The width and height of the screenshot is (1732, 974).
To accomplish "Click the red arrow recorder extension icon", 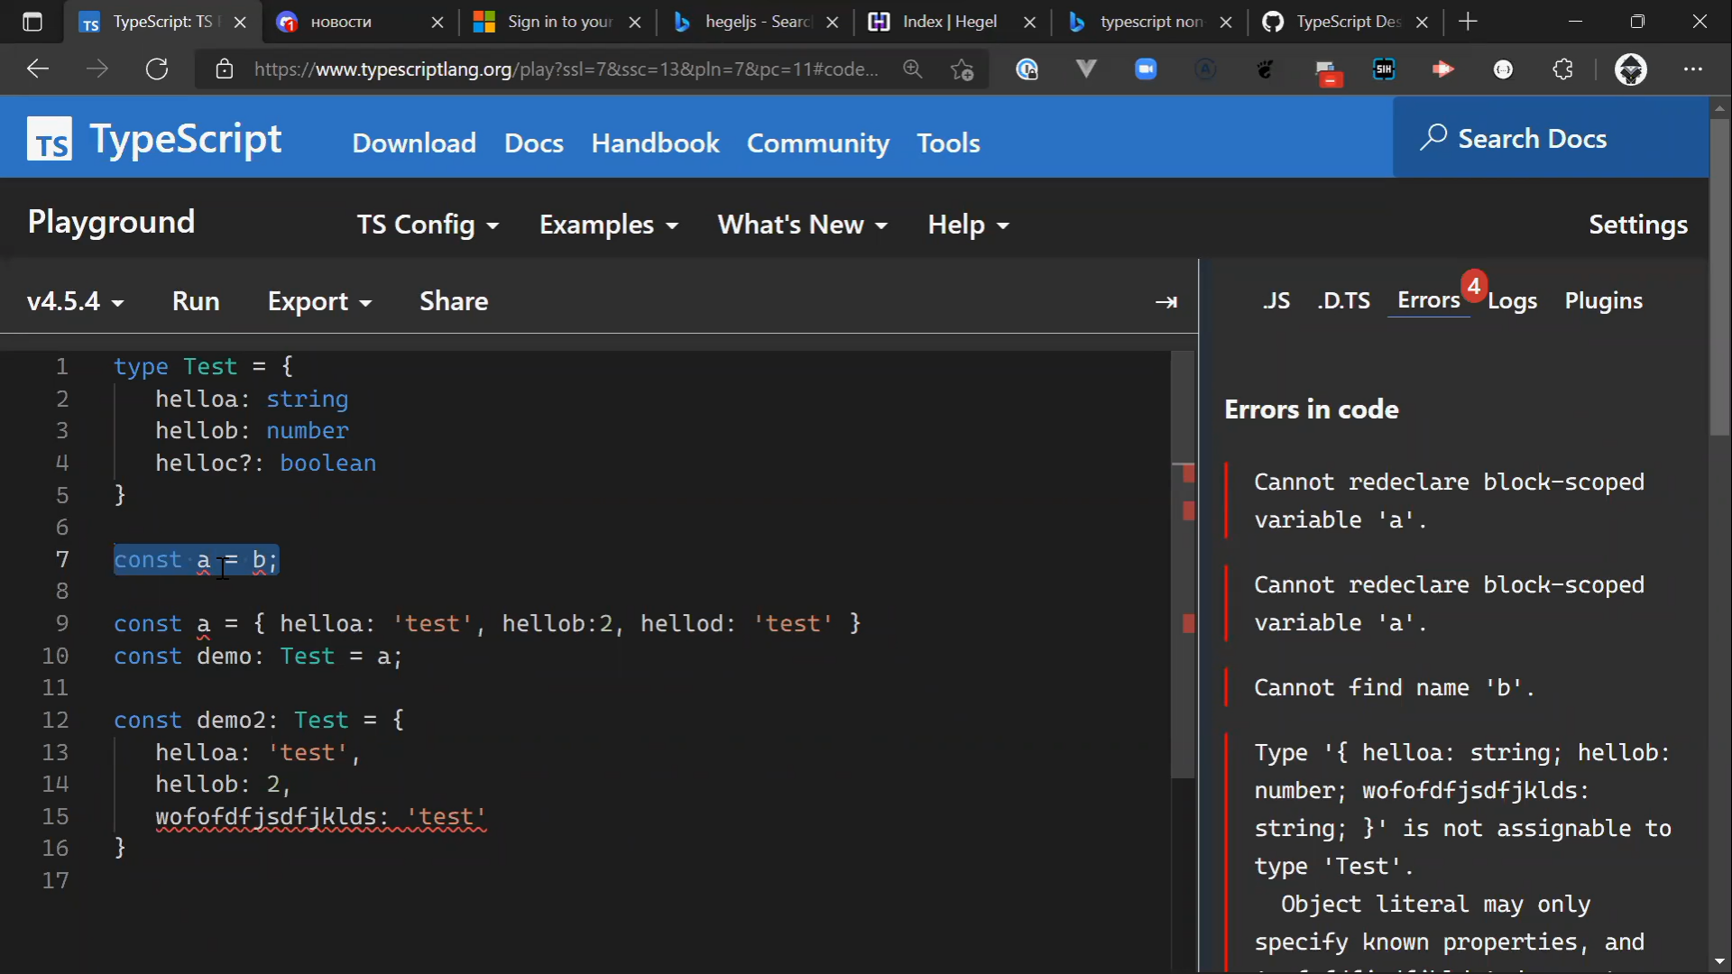I will pyautogui.click(x=1443, y=69).
